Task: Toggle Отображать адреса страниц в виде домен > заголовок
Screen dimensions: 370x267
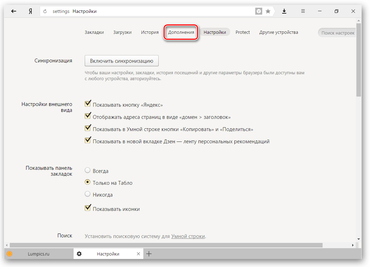Action: point(88,116)
